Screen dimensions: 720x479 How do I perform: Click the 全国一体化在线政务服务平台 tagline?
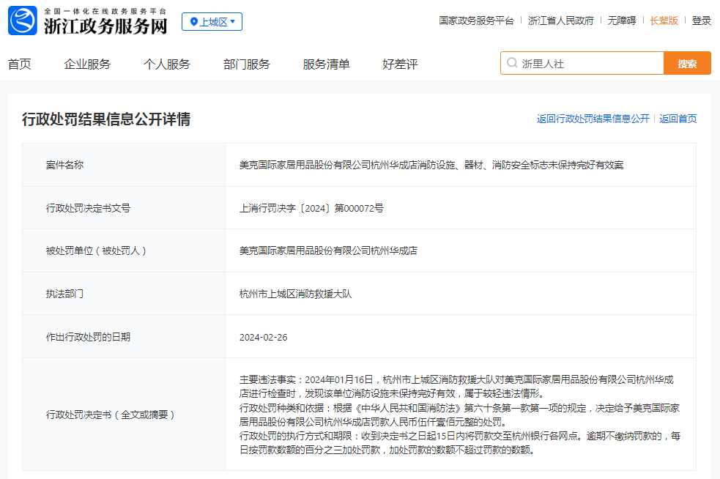pos(105,11)
